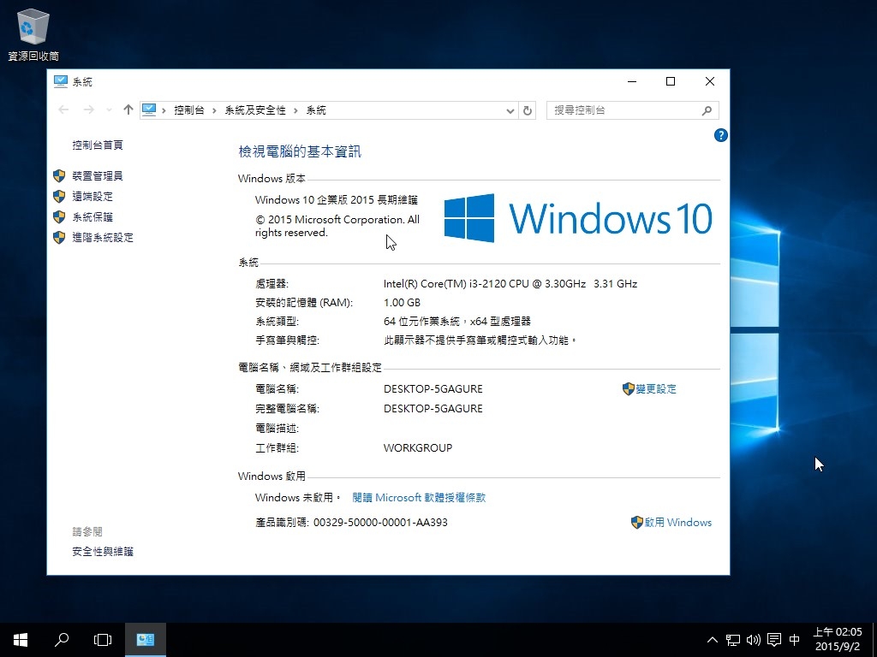Open the Windows Start menu
Viewport: 877px width, 657px height.
point(21,640)
